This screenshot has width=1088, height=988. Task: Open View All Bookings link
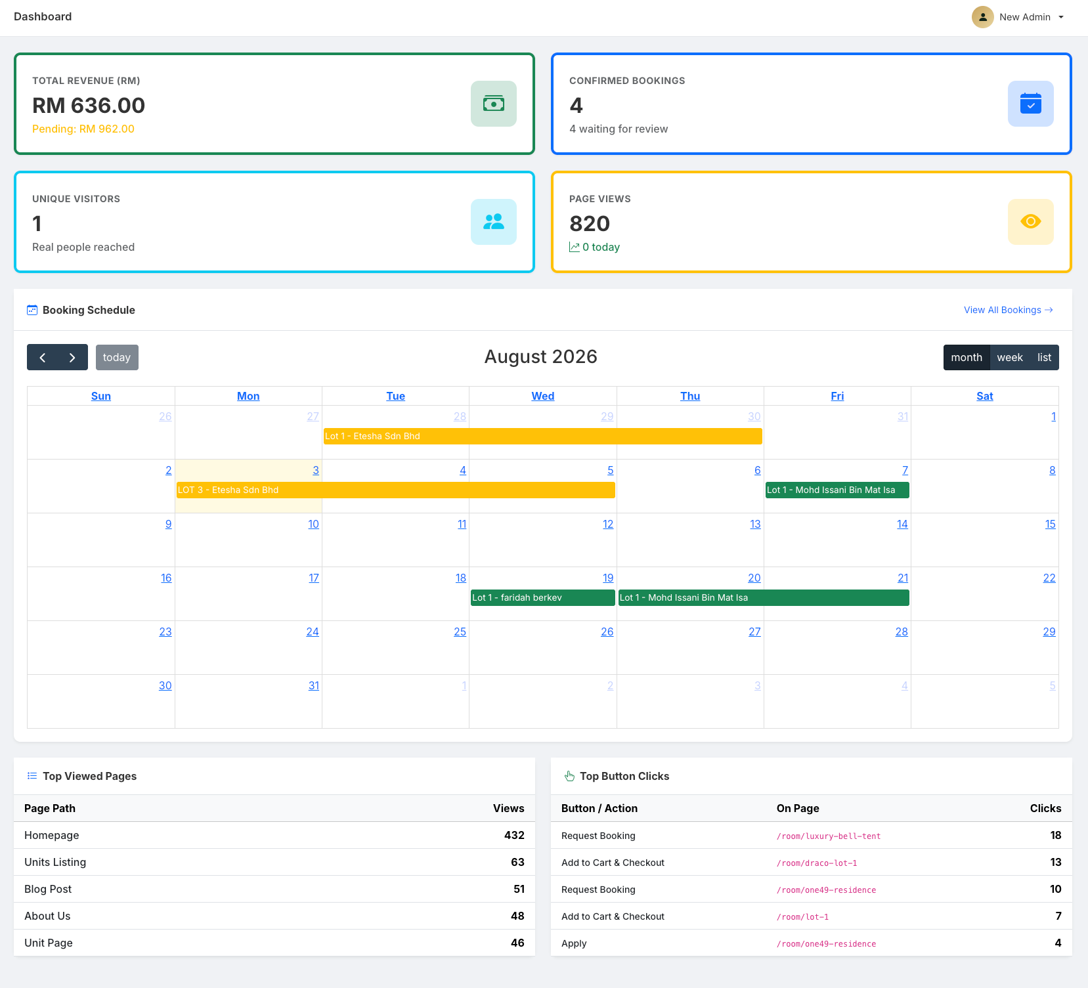[1008, 310]
